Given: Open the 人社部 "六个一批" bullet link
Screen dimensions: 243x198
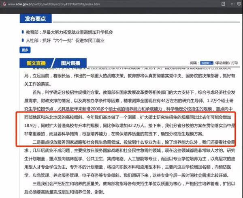Looking at the screenshot, I should [x=65, y=41].
